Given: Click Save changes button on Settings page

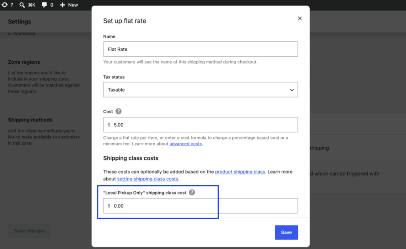Looking at the screenshot, I should point(29,231).
